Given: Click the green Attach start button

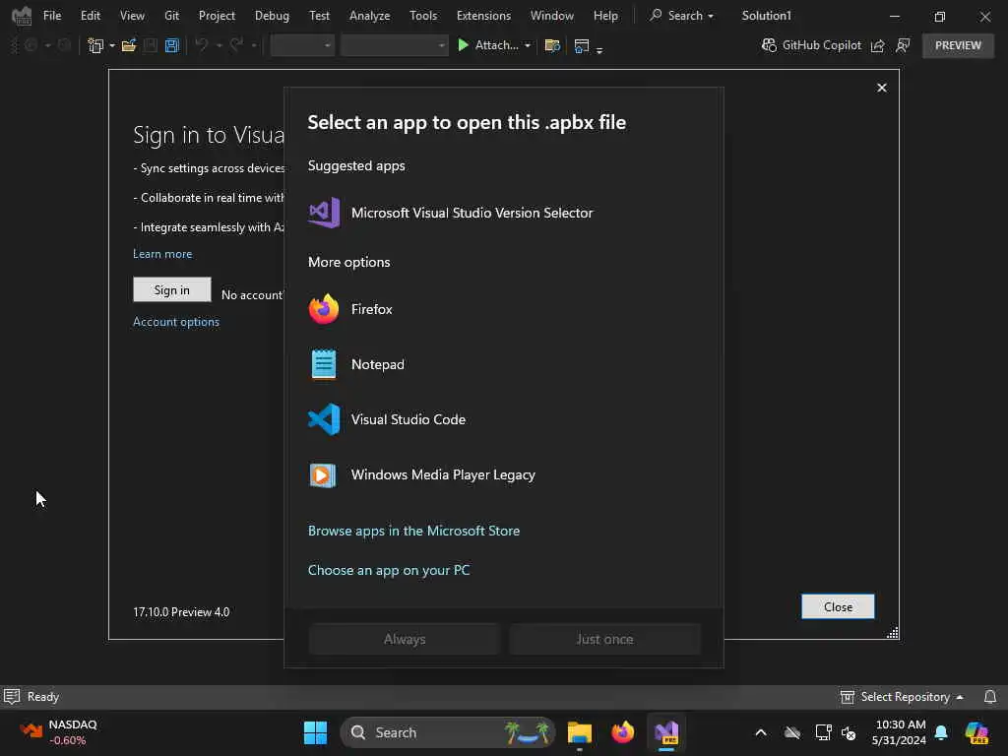Looking at the screenshot, I should 488,45.
